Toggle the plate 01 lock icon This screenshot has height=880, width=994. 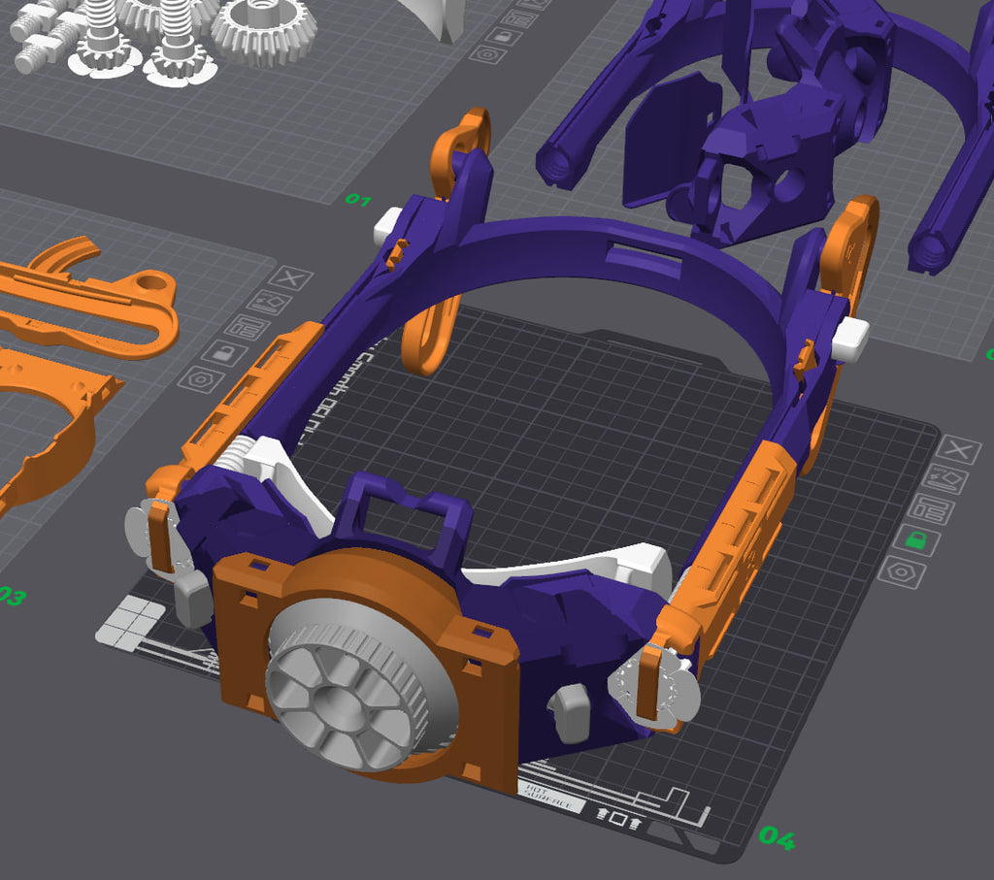(504, 35)
